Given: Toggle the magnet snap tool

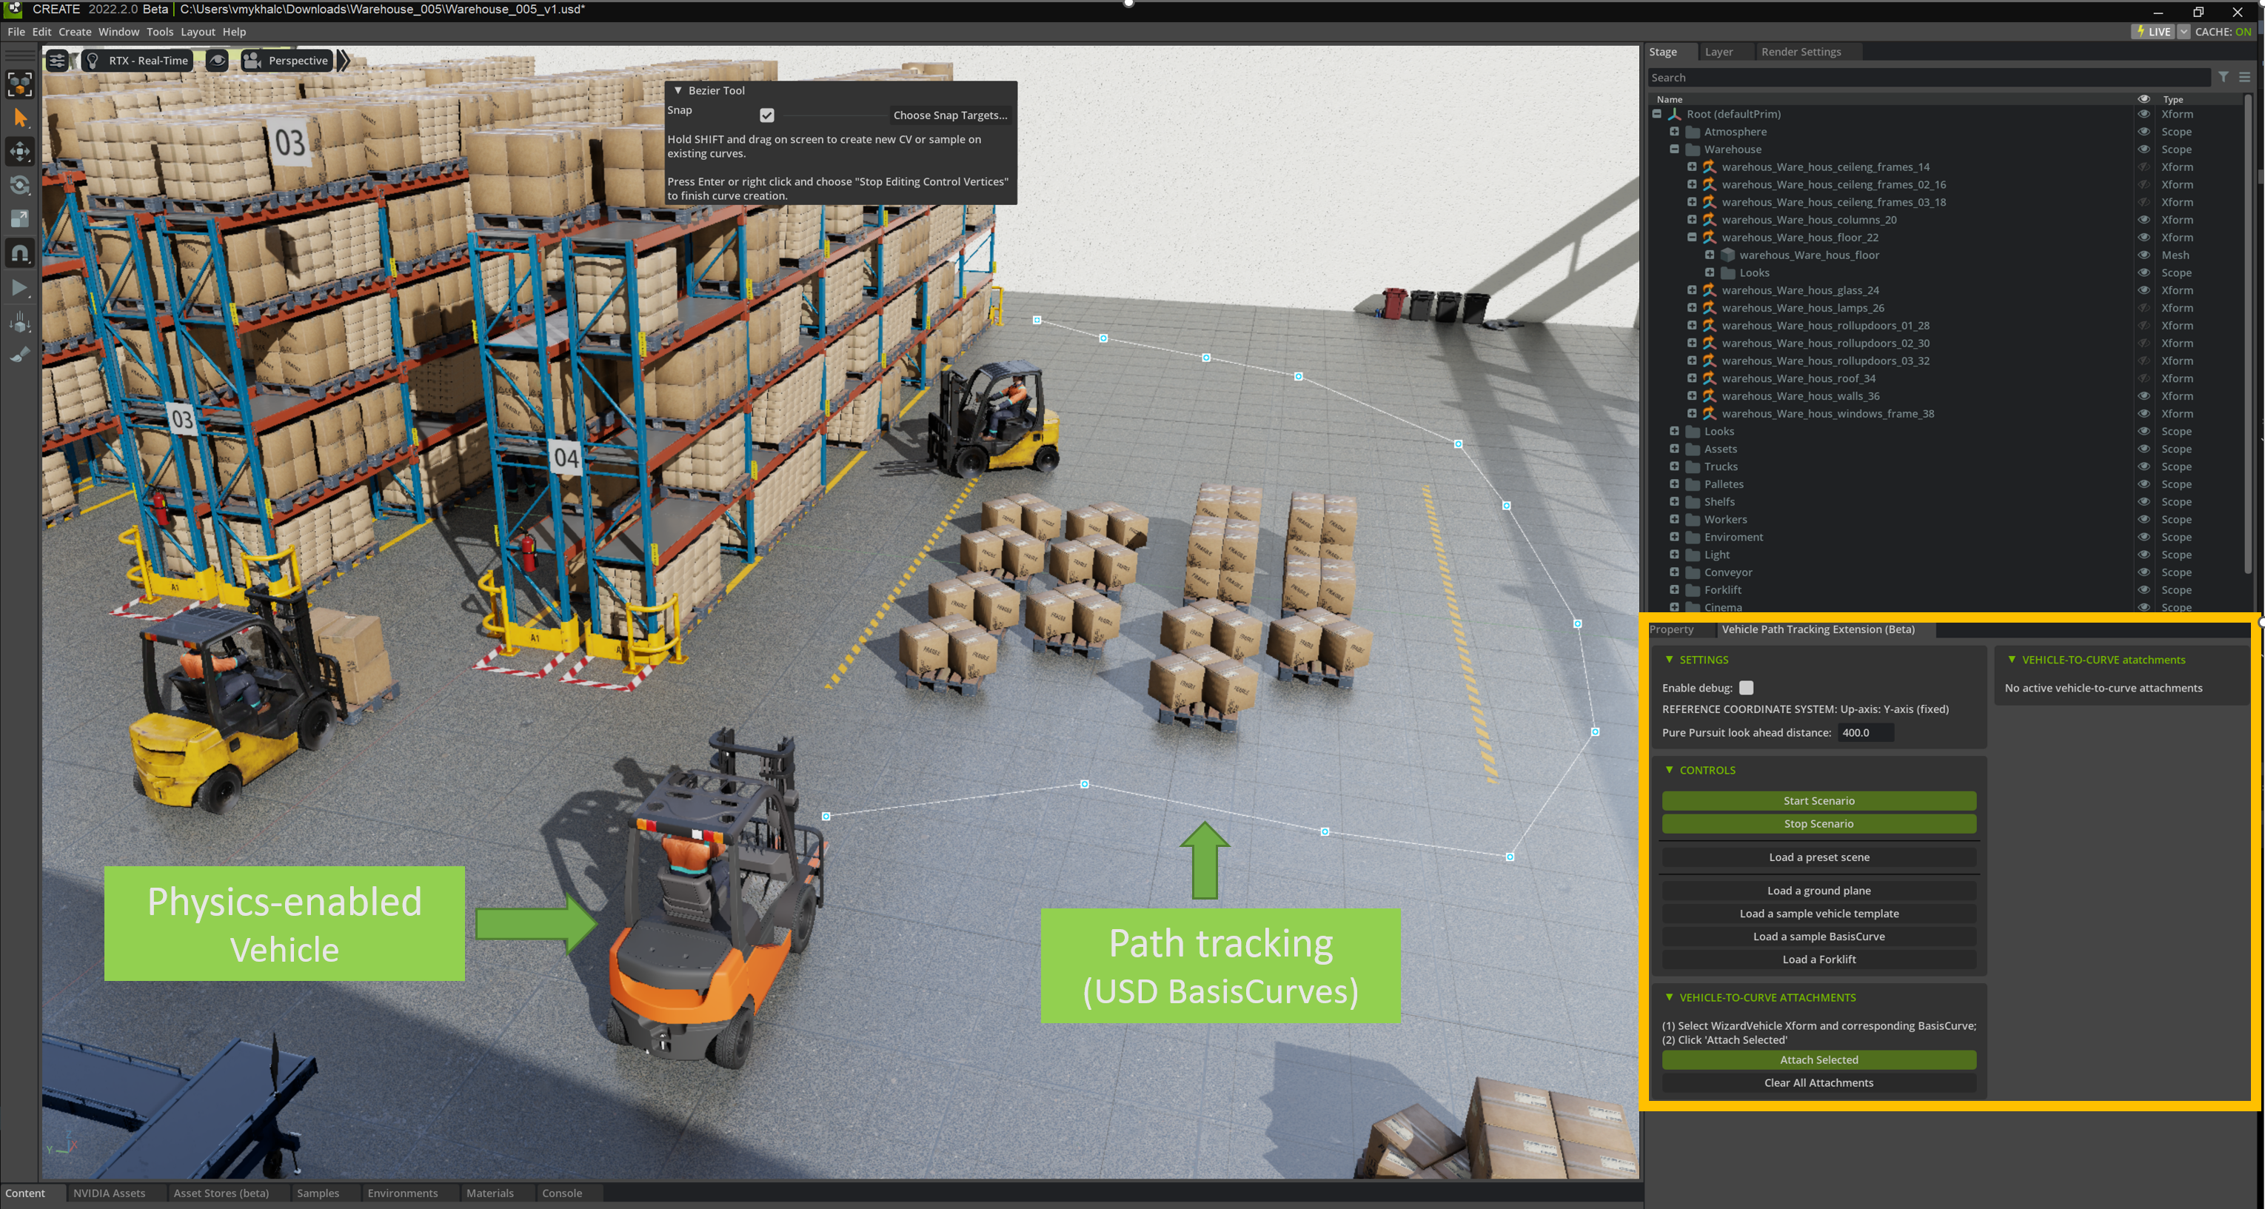Looking at the screenshot, I should (19, 253).
